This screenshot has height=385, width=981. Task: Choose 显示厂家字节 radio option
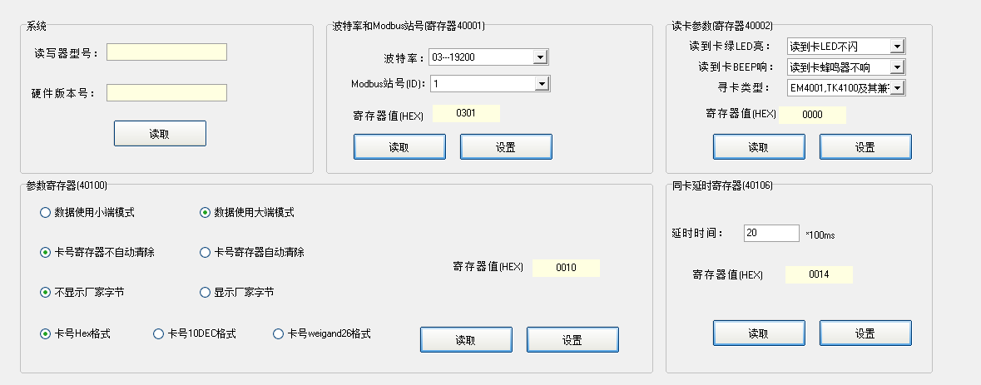point(205,293)
